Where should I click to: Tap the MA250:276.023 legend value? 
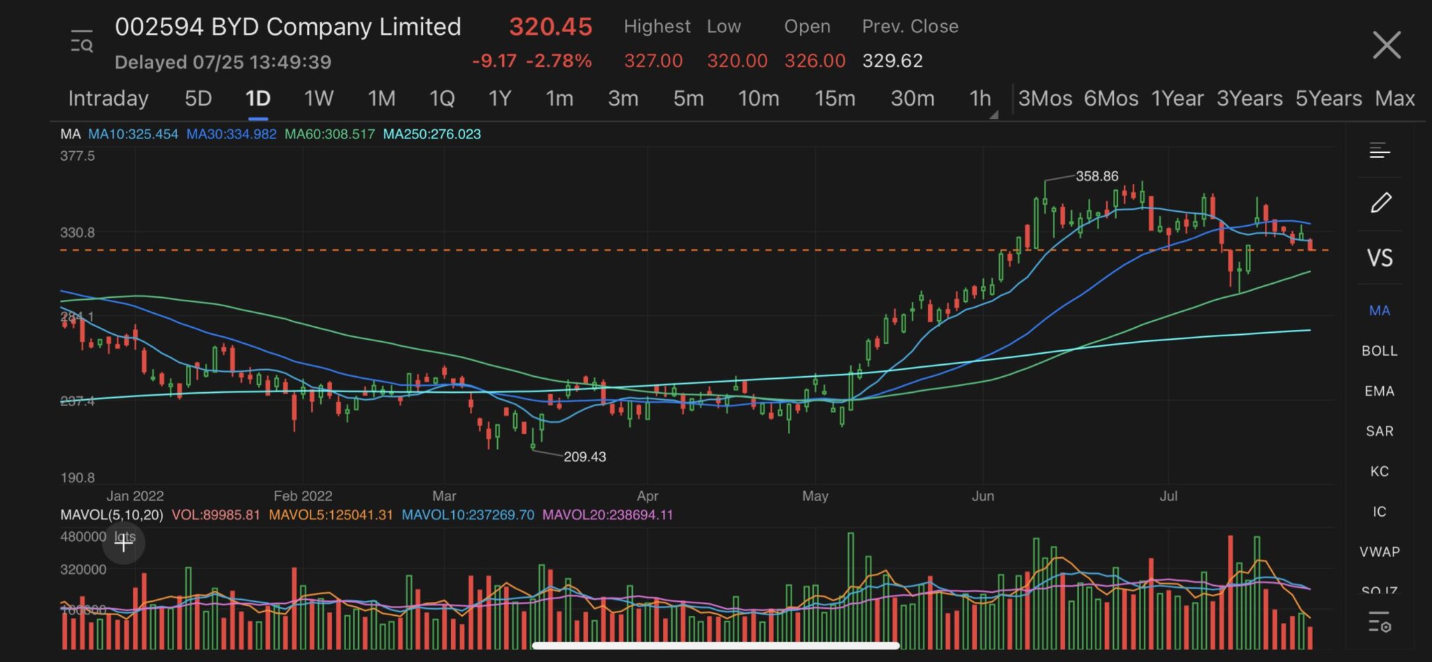click(x=432, y=134)
